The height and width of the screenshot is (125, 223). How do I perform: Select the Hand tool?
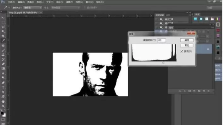tap(3, 102)
